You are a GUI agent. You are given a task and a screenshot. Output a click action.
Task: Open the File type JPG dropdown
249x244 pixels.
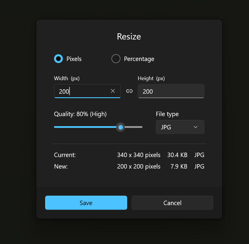click(x=180, y=127)
